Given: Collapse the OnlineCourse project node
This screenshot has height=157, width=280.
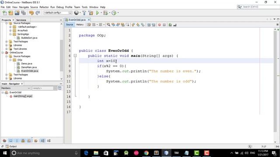Looking at the screenshot, I should tap(3, 52).
